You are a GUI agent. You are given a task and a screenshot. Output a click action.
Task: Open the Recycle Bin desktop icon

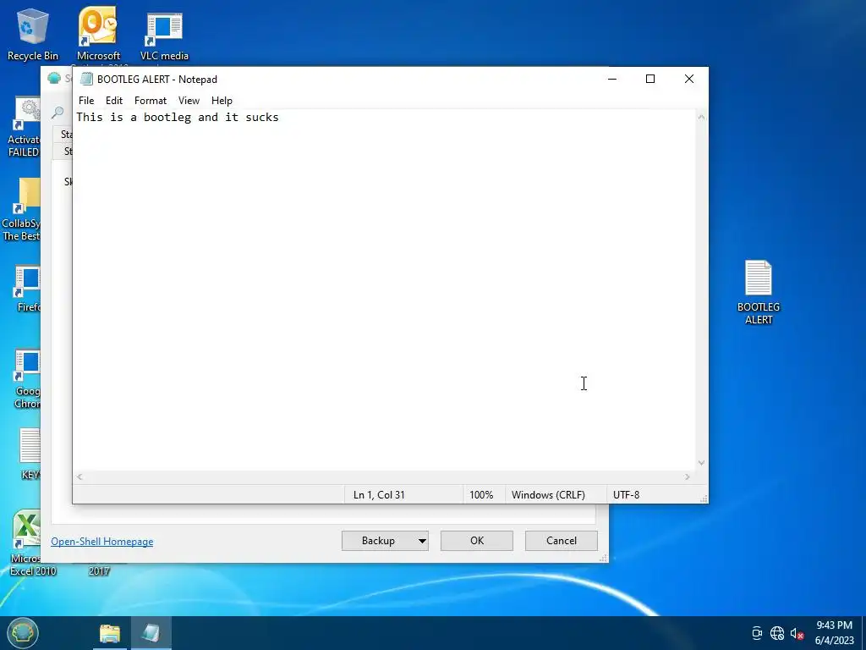(33, 34)
